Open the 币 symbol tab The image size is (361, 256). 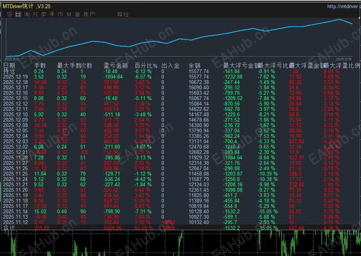pyautogui.click(x=61, y=14)
